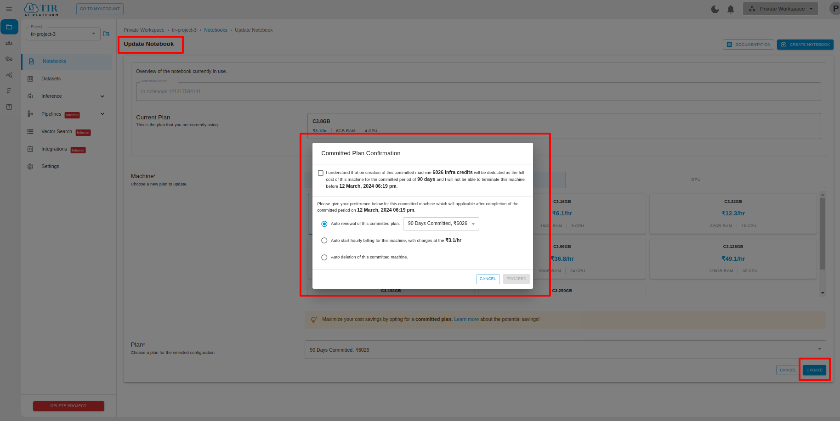Image resolution: width=840 pixels, height=421 pixels.
Task: Click the page Cancel button beside Update
Action: (788, 370)
